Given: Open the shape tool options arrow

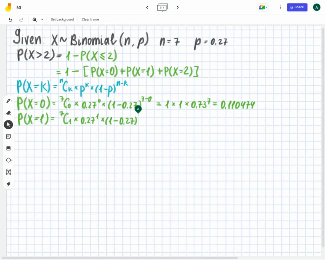Looking at the screenshot, I should [12, 160].
